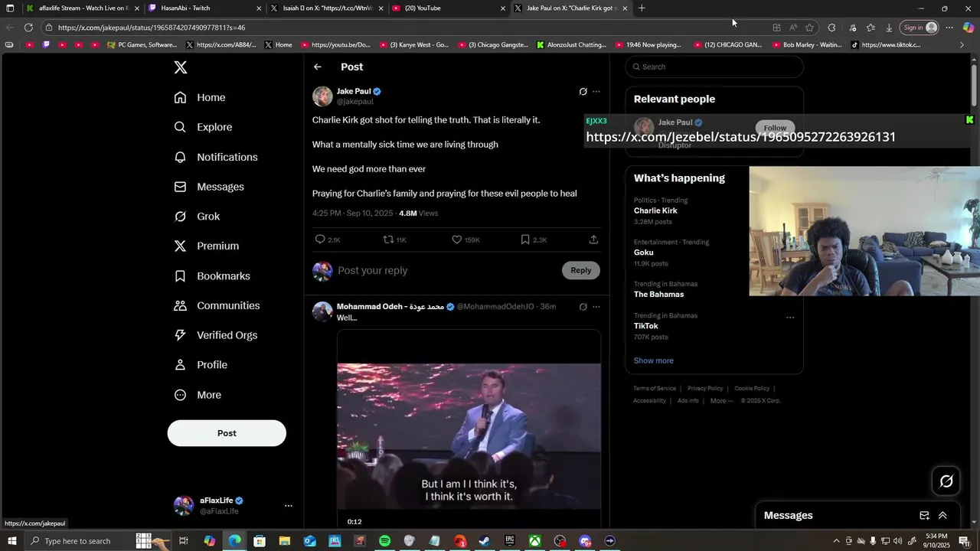Viewport: 980px width, 551px height.
Task: Open Jake Paul's avatar on the post
Action: (x=322, y=96)
